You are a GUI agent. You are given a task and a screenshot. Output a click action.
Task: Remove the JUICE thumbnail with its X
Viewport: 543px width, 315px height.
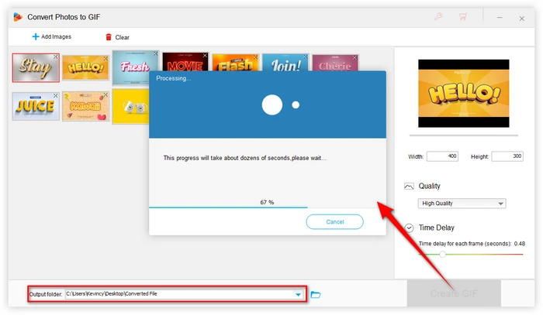click(55, 95)
